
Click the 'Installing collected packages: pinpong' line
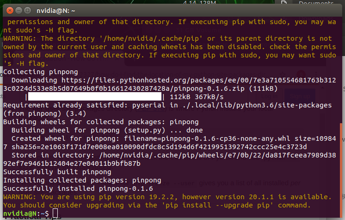pos(82,180)
